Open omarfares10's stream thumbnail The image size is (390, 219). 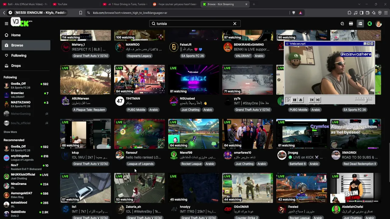coord(248,134)
